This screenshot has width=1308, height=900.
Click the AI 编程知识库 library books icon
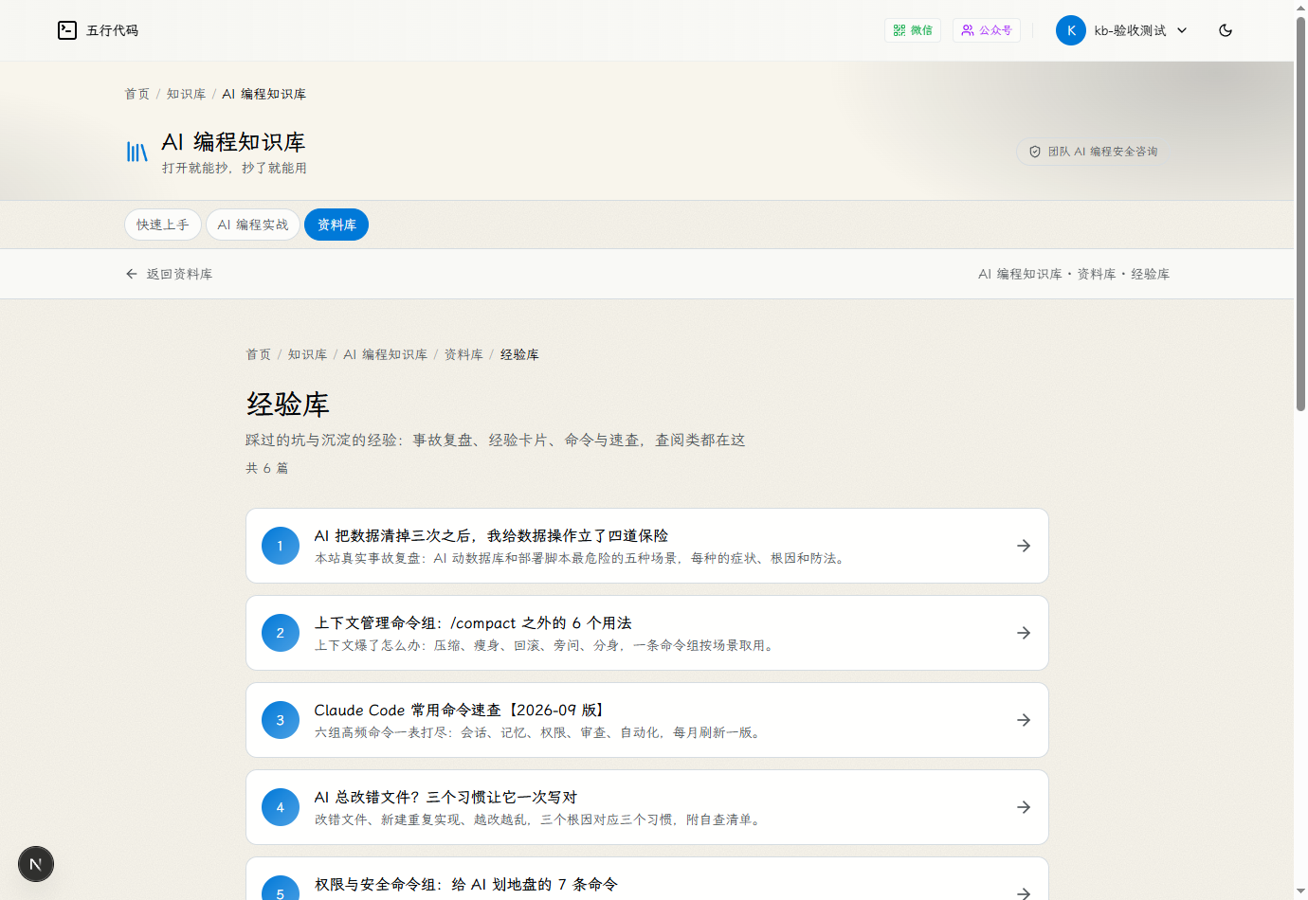137,152
